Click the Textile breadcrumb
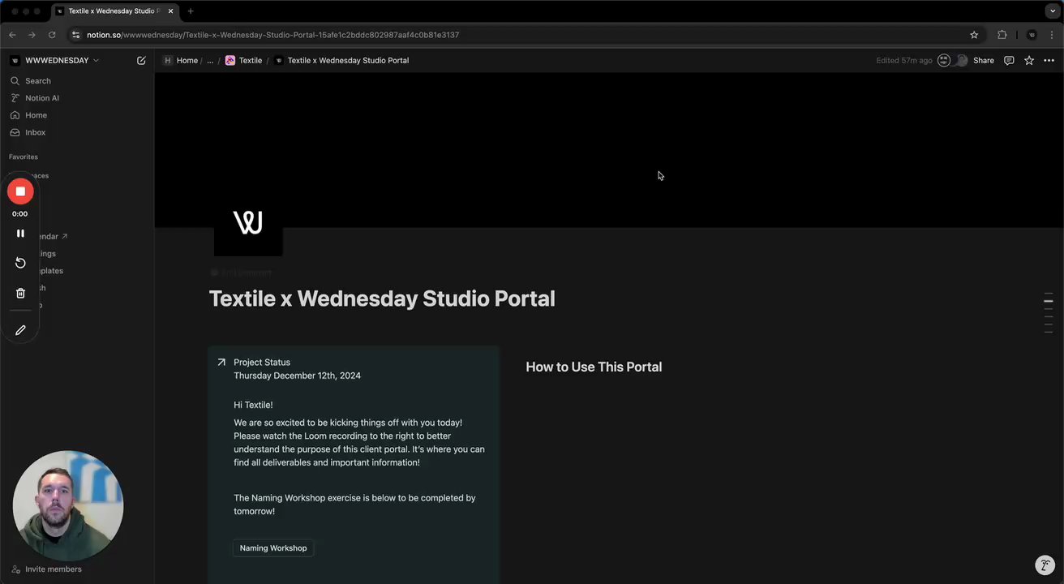 tap(244, 60)
